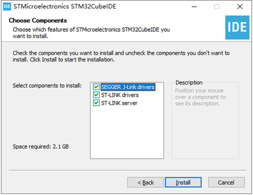Highlight the ST-LINK server list entry
The height and width of the screenshot is (195, 253).
tap(119, 103)
